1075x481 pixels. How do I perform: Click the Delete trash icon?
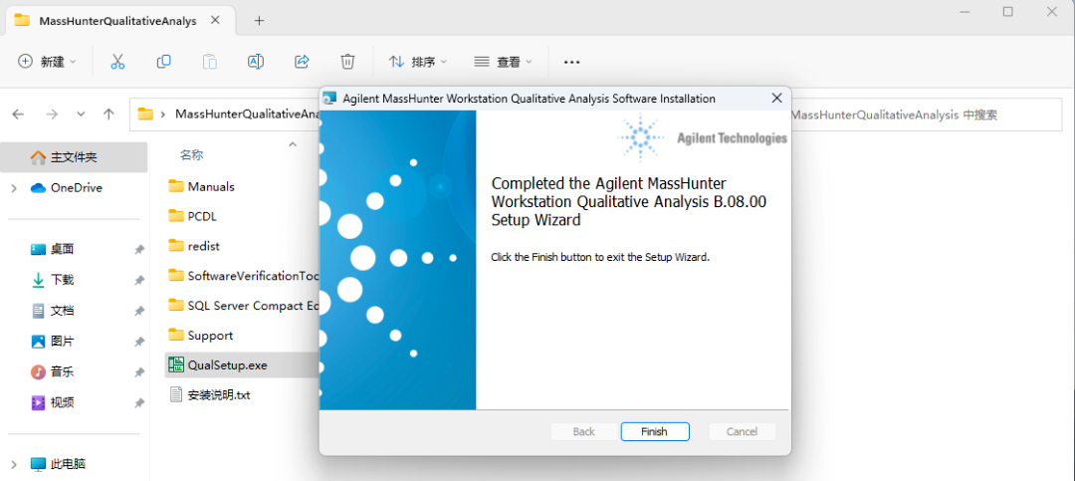(x=347, y=62)
